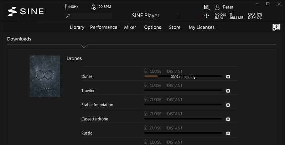Remove Stable foundation from downloads
The height and width of the screenshot is (145, 285).
(228, 105)
